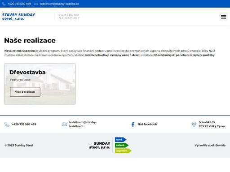Open the 'Více o realizaci' button
The image size is (230, 172).
25,92
